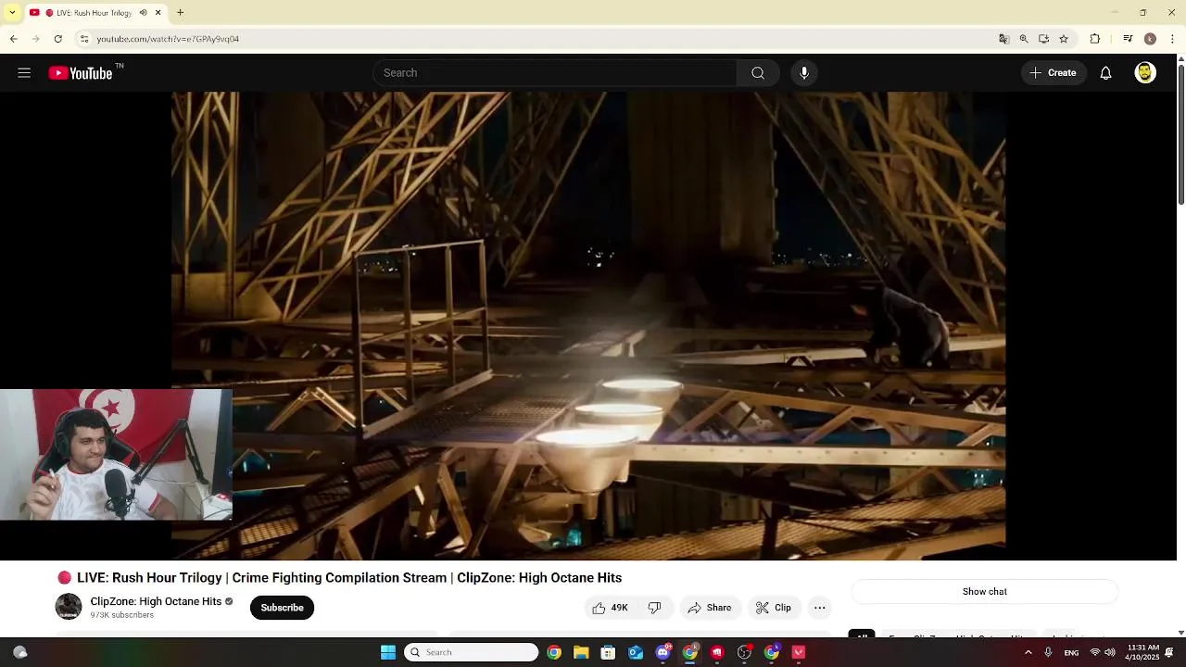
Task: Open Microsoft Store from taskbar
Action: click(608, 652)
